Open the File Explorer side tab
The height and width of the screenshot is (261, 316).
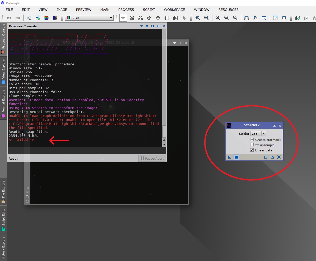3,191
